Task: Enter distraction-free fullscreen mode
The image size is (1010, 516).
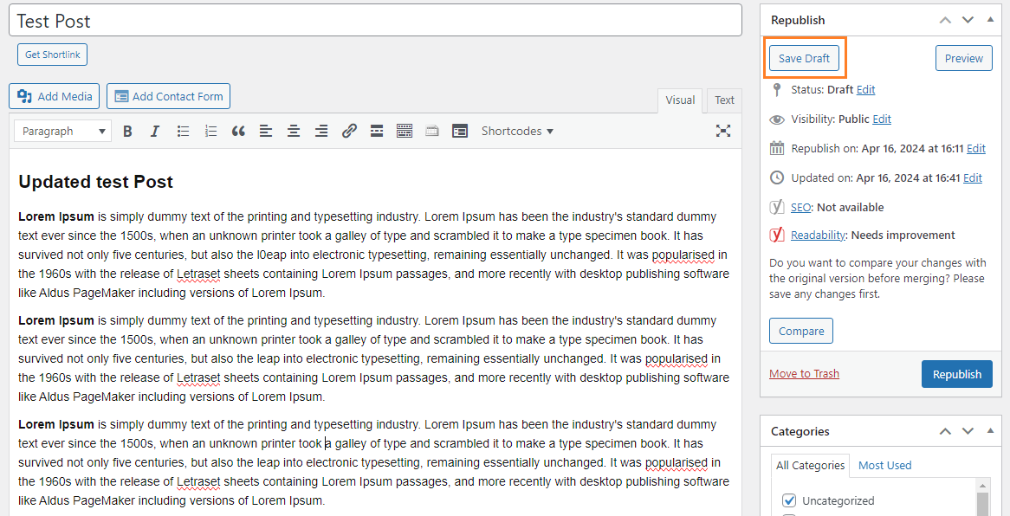Action: 723,131
